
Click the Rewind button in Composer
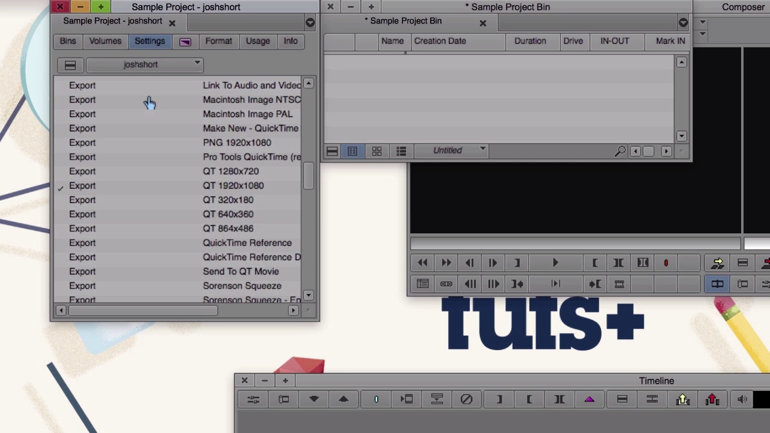click(x=422, y=263)
